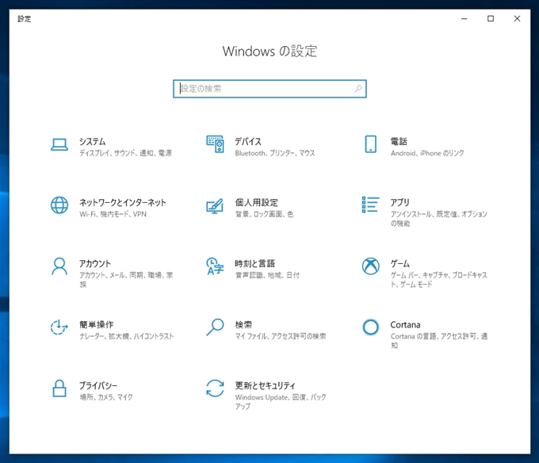This screenshot has width=539, height=463.
Task: Click the text "Wi-Fi、機内モード、VPN"
Action: tap(113, 214)
